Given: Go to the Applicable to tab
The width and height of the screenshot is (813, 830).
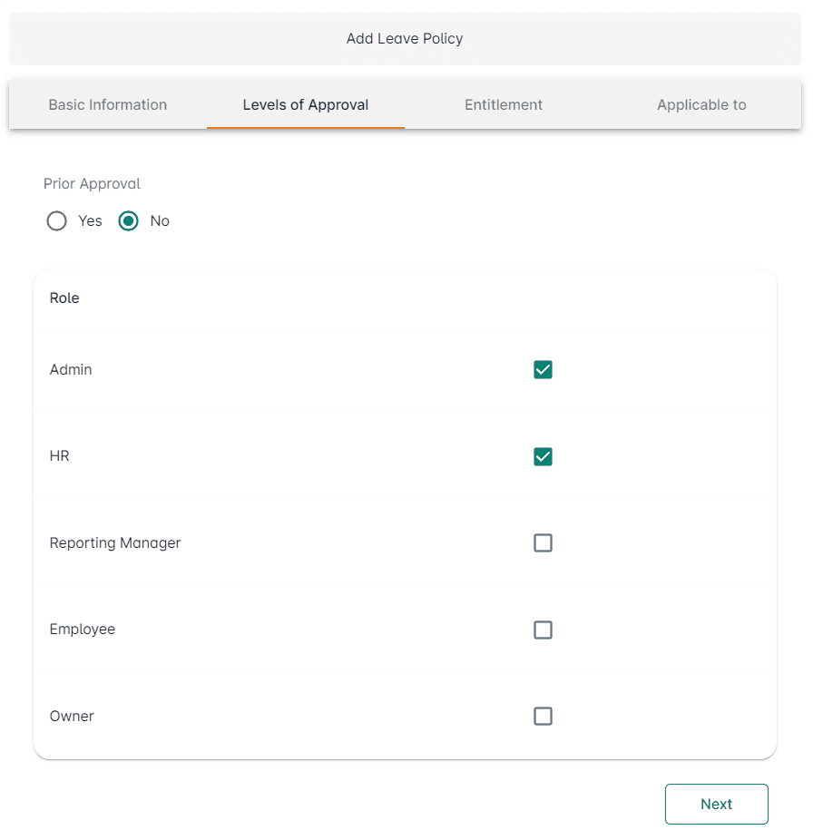Looking at the screenshot, I should pyautogui.click(x=701, y=104).
